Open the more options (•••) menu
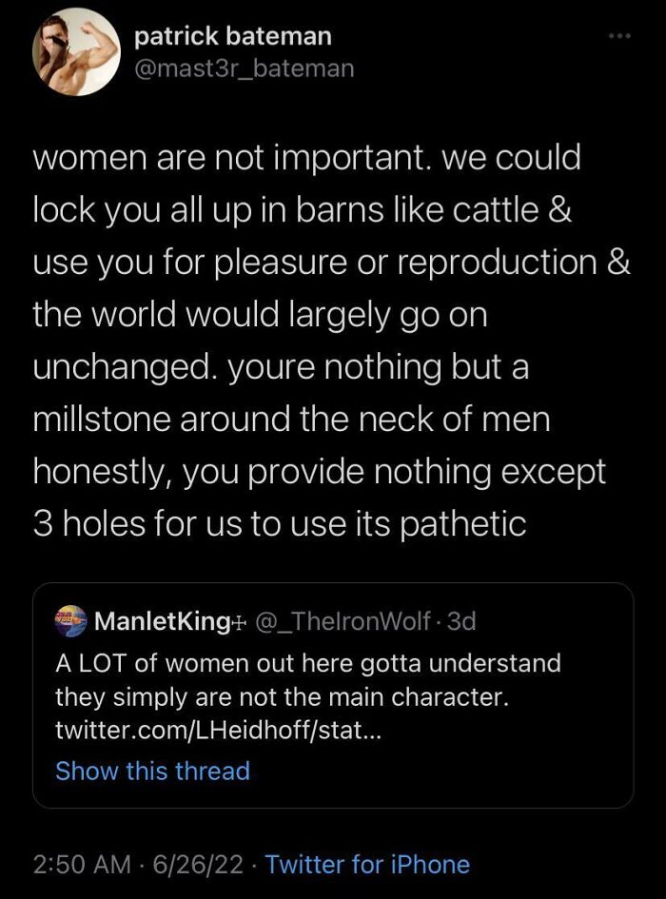Image resolution: width=666 pixels, height=899 pixels. (x=619, y=34)
